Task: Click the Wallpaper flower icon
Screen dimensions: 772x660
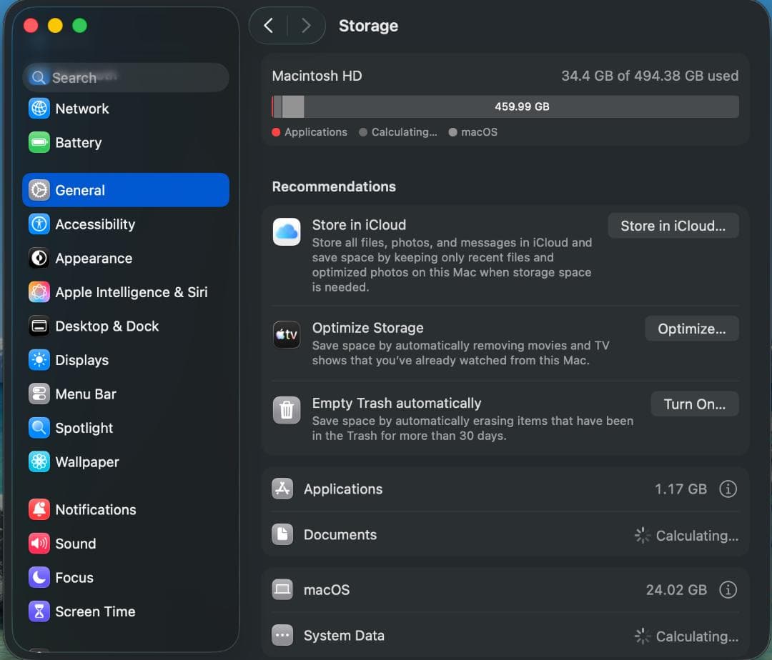Action: [x=39, y=461]
